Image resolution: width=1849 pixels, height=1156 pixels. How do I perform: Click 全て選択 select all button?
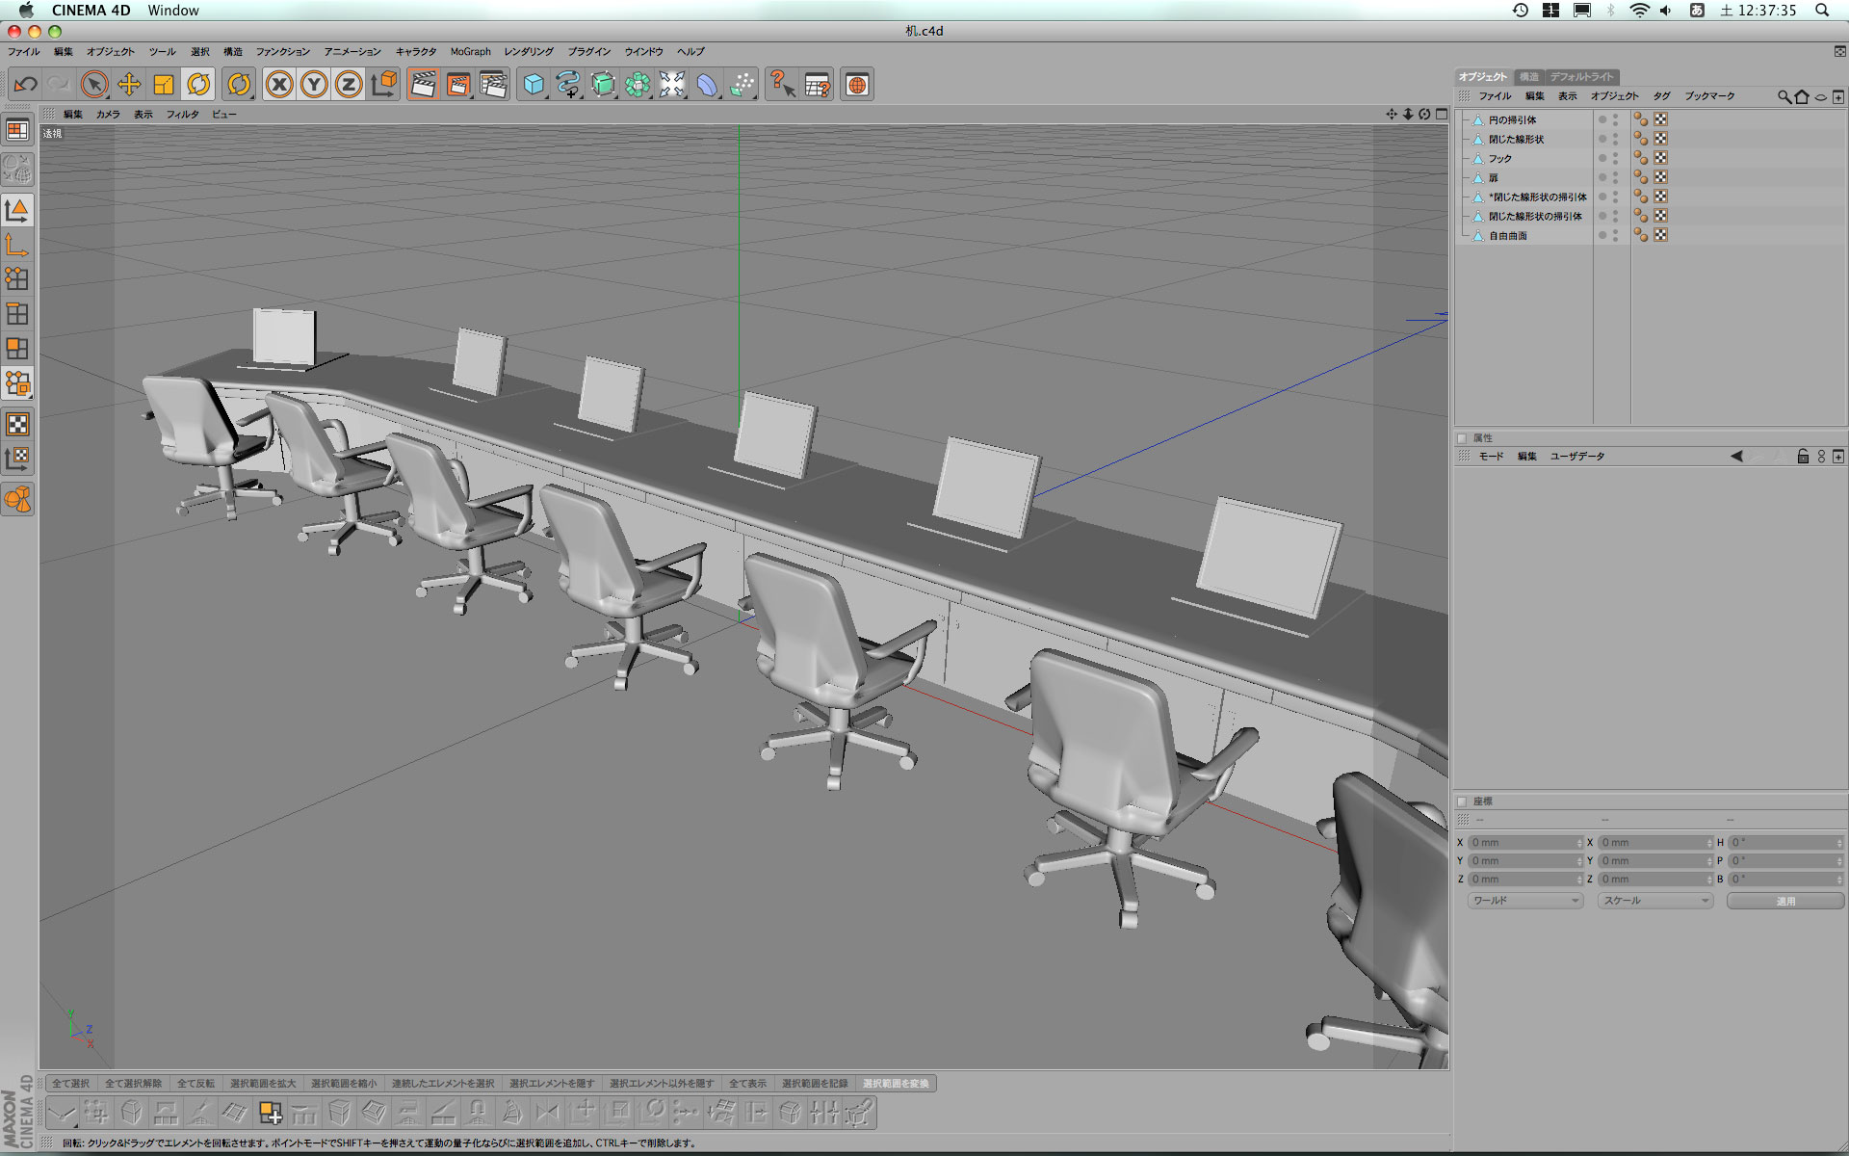[70, 1084]
